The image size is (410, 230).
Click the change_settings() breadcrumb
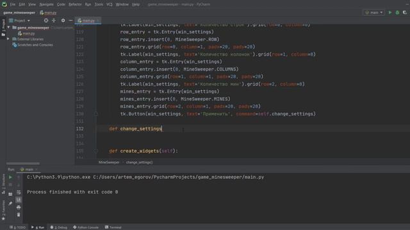(139, 162)
